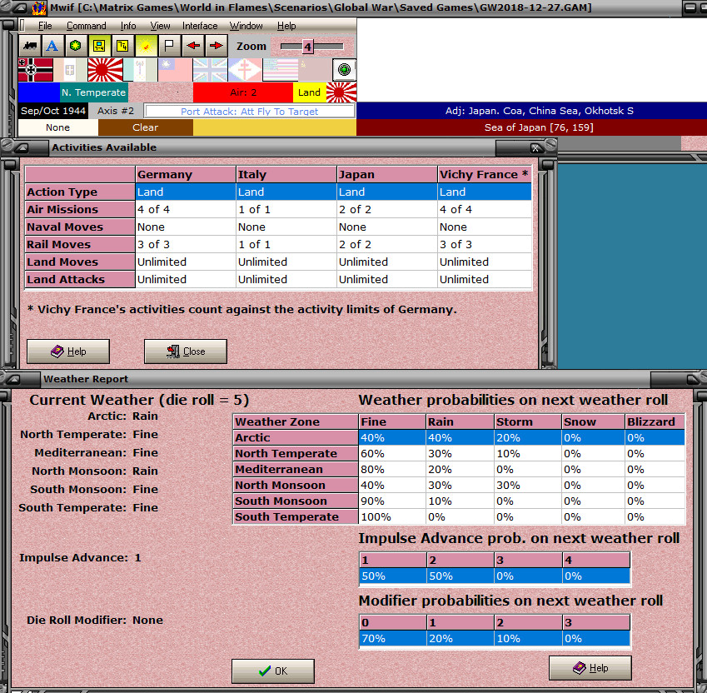The width and height of the screenshot is (707, 693).
Task: Click the teal N. Temperate weather zone box
Action: 94,92
